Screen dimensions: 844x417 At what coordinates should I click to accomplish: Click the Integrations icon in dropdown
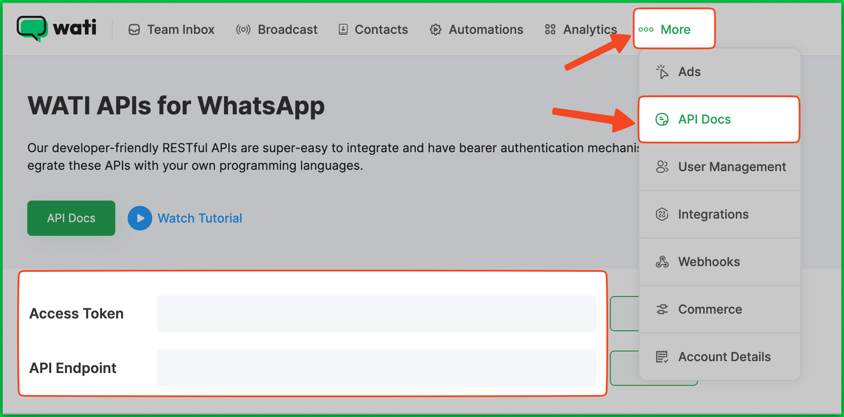coord(662,214)
